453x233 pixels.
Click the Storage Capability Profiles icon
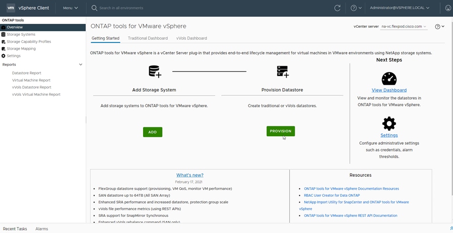pyautogui.click(x=3, y=41)
